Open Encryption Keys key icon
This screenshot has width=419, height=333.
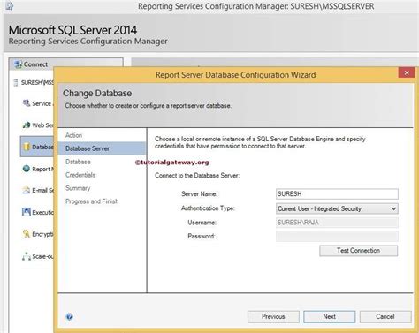[27, 234]
